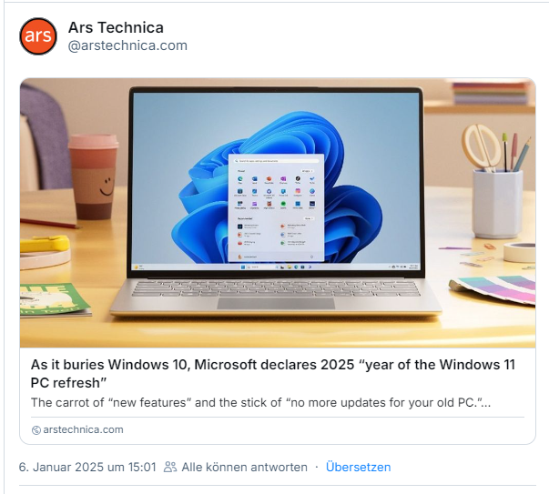Screen dimensions: 549x494
Task: Click the article description about carrot and stick
Action: [x=260, y=402]
